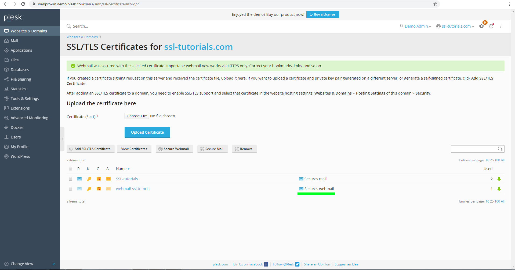Open Docker in sidebar

coord(30,127)
